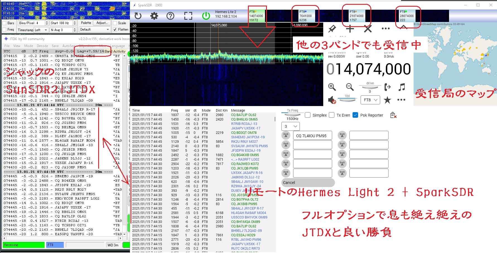Zoom out on the spectrum with the magnifier minus

350,87
